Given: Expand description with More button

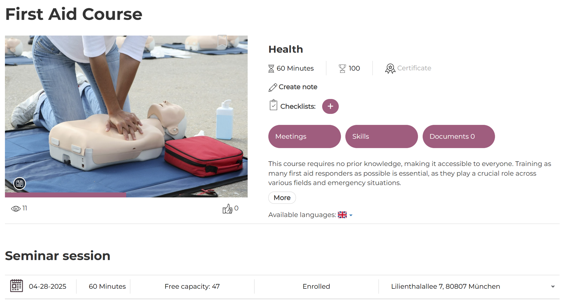Looking at the screenshot, I should tap(282, 198).
